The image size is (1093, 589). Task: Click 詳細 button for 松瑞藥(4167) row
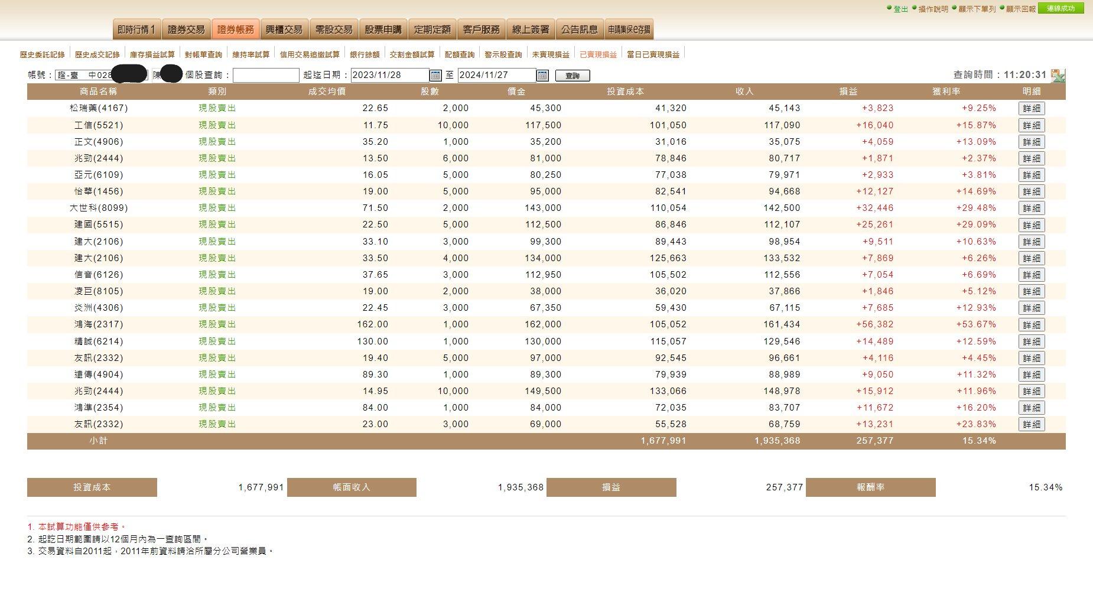[x=1032, y=109]
